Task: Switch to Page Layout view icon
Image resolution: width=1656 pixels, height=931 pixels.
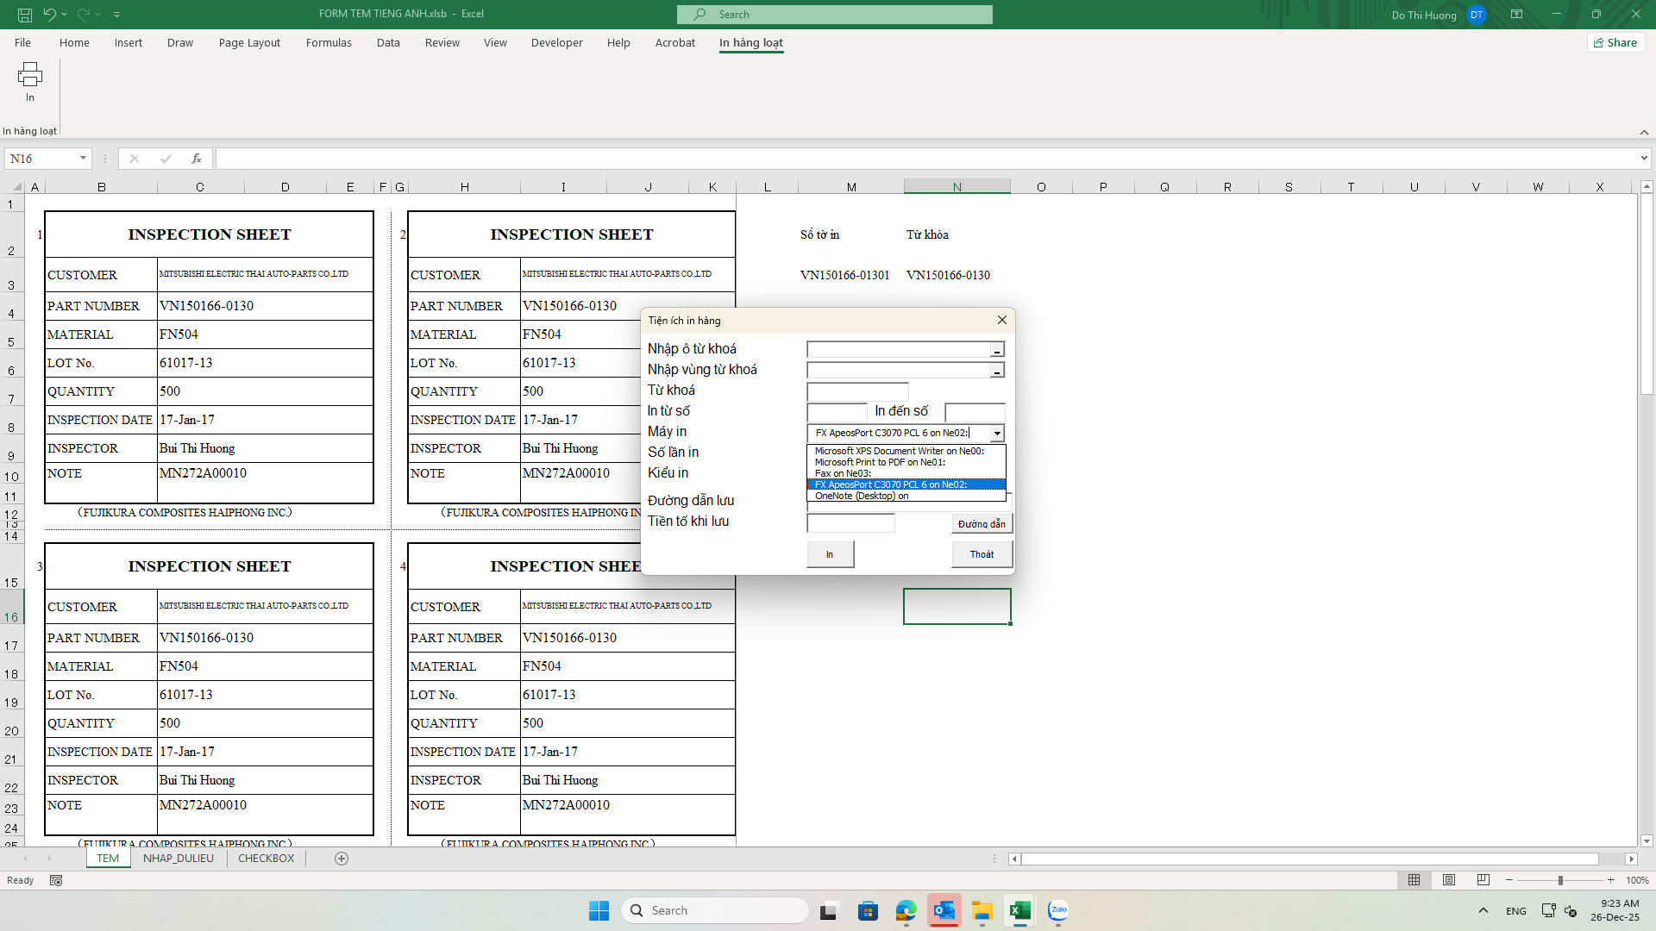Action: tap(1449, 880)
